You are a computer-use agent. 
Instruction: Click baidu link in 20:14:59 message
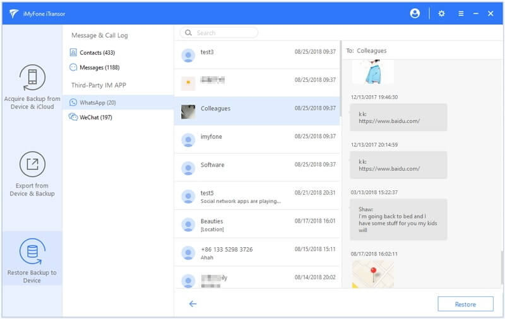(389, 168)
